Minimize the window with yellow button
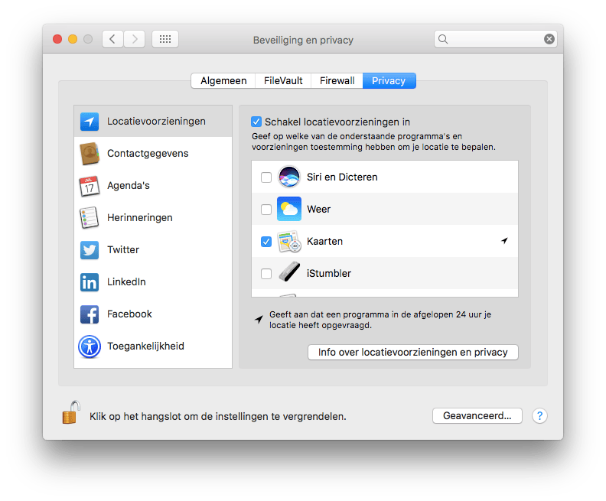Image resolution: width=606 pixels, height=501 pixels. tap(73, 39)
